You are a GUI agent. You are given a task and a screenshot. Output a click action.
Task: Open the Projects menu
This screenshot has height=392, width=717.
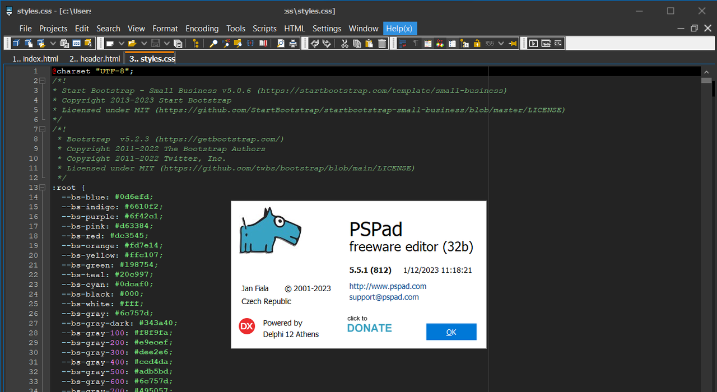click(x=53, y=29)
